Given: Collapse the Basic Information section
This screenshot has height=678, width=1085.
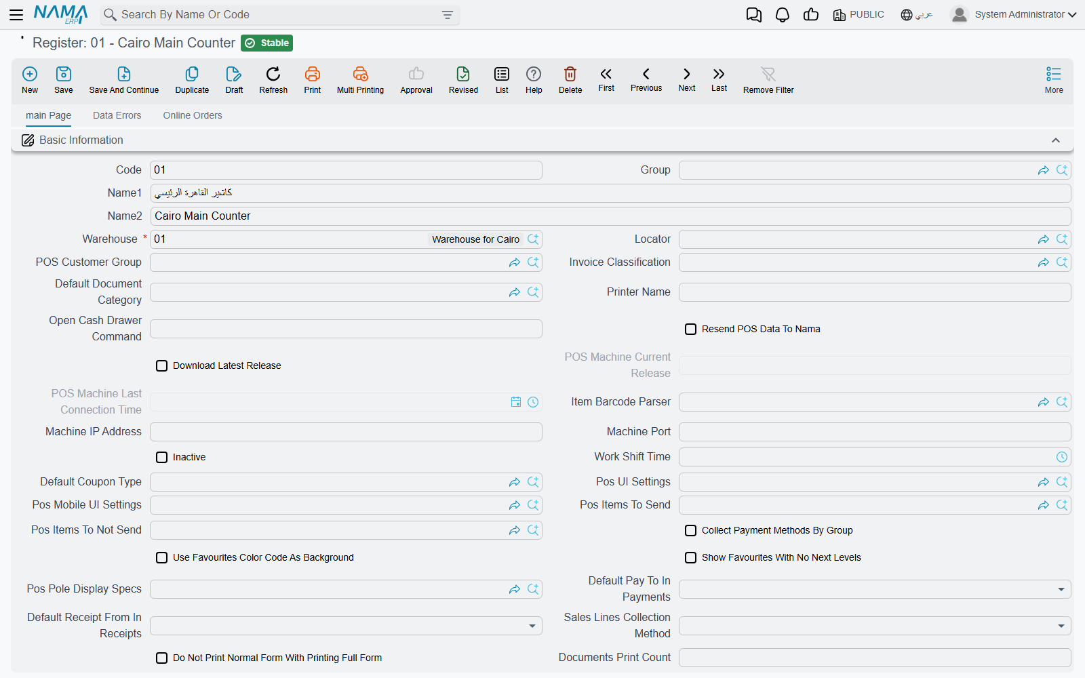Looking at the screenshot, I should (1056, 140).
